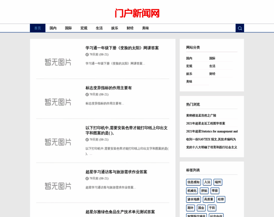Select 国内 in 网站分类 sidebar
The height and width of the screenshot is (217, 274).
point(189,58)
